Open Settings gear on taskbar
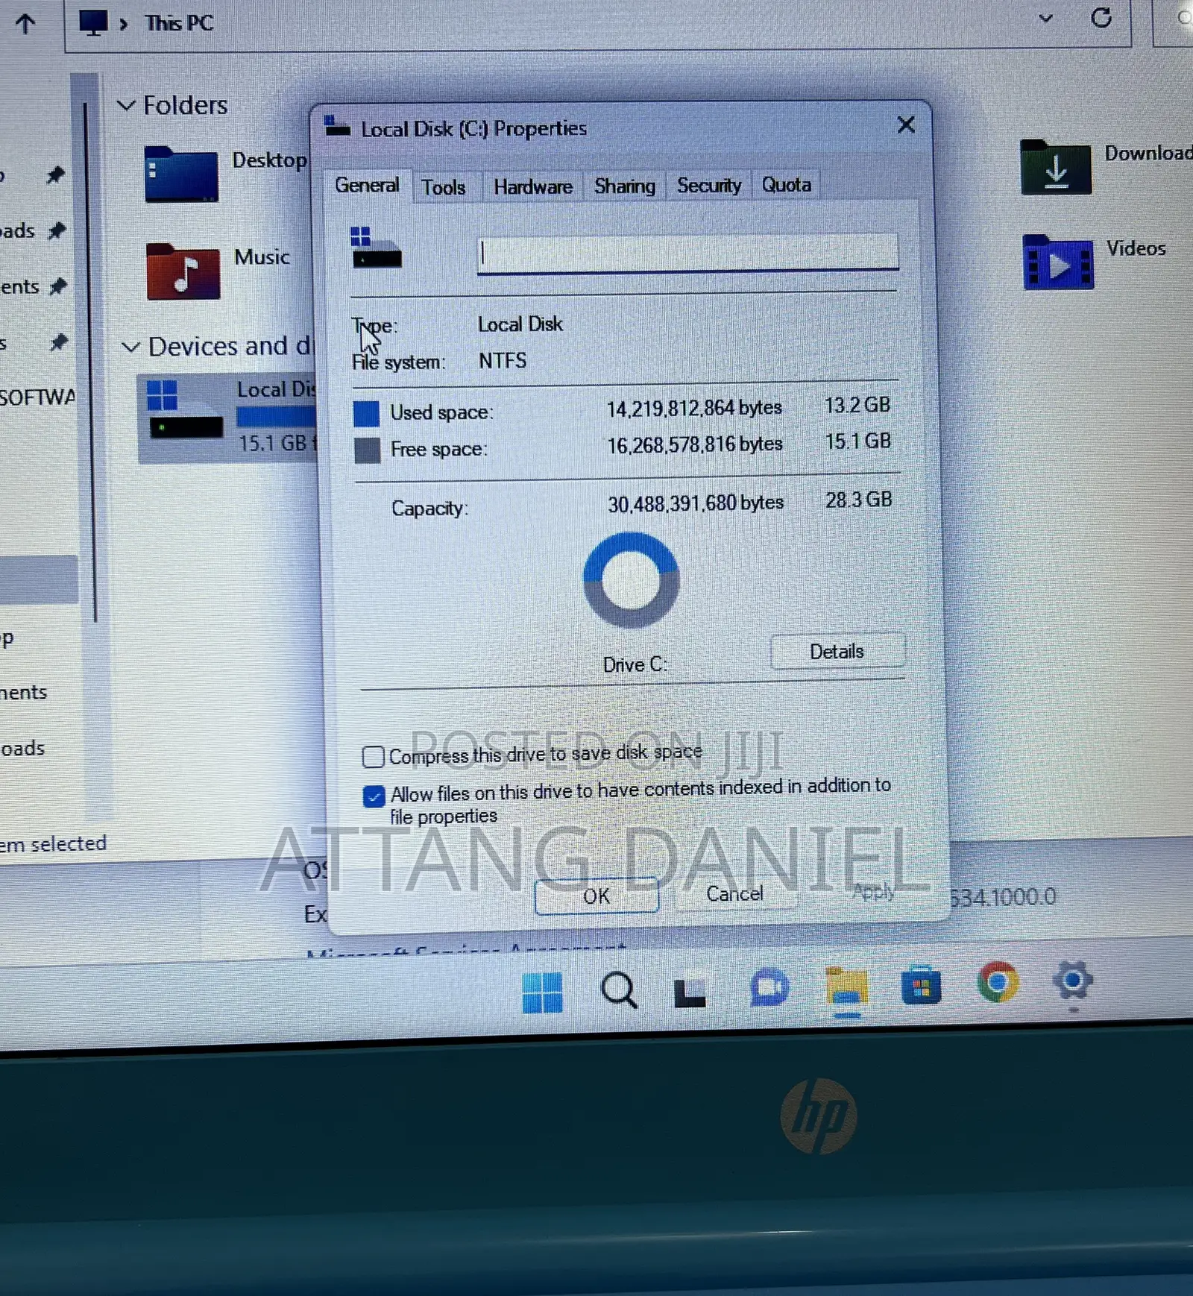Image resolution: width=1193 pixels, height=1296 pixels. (1073, 981)
